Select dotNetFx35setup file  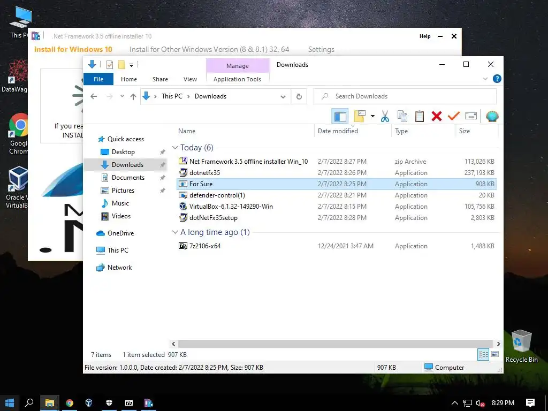tap(213, 218)
